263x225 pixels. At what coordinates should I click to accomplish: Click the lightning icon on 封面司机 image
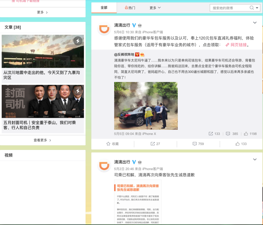pyautogui.click(x=78, y=91)
